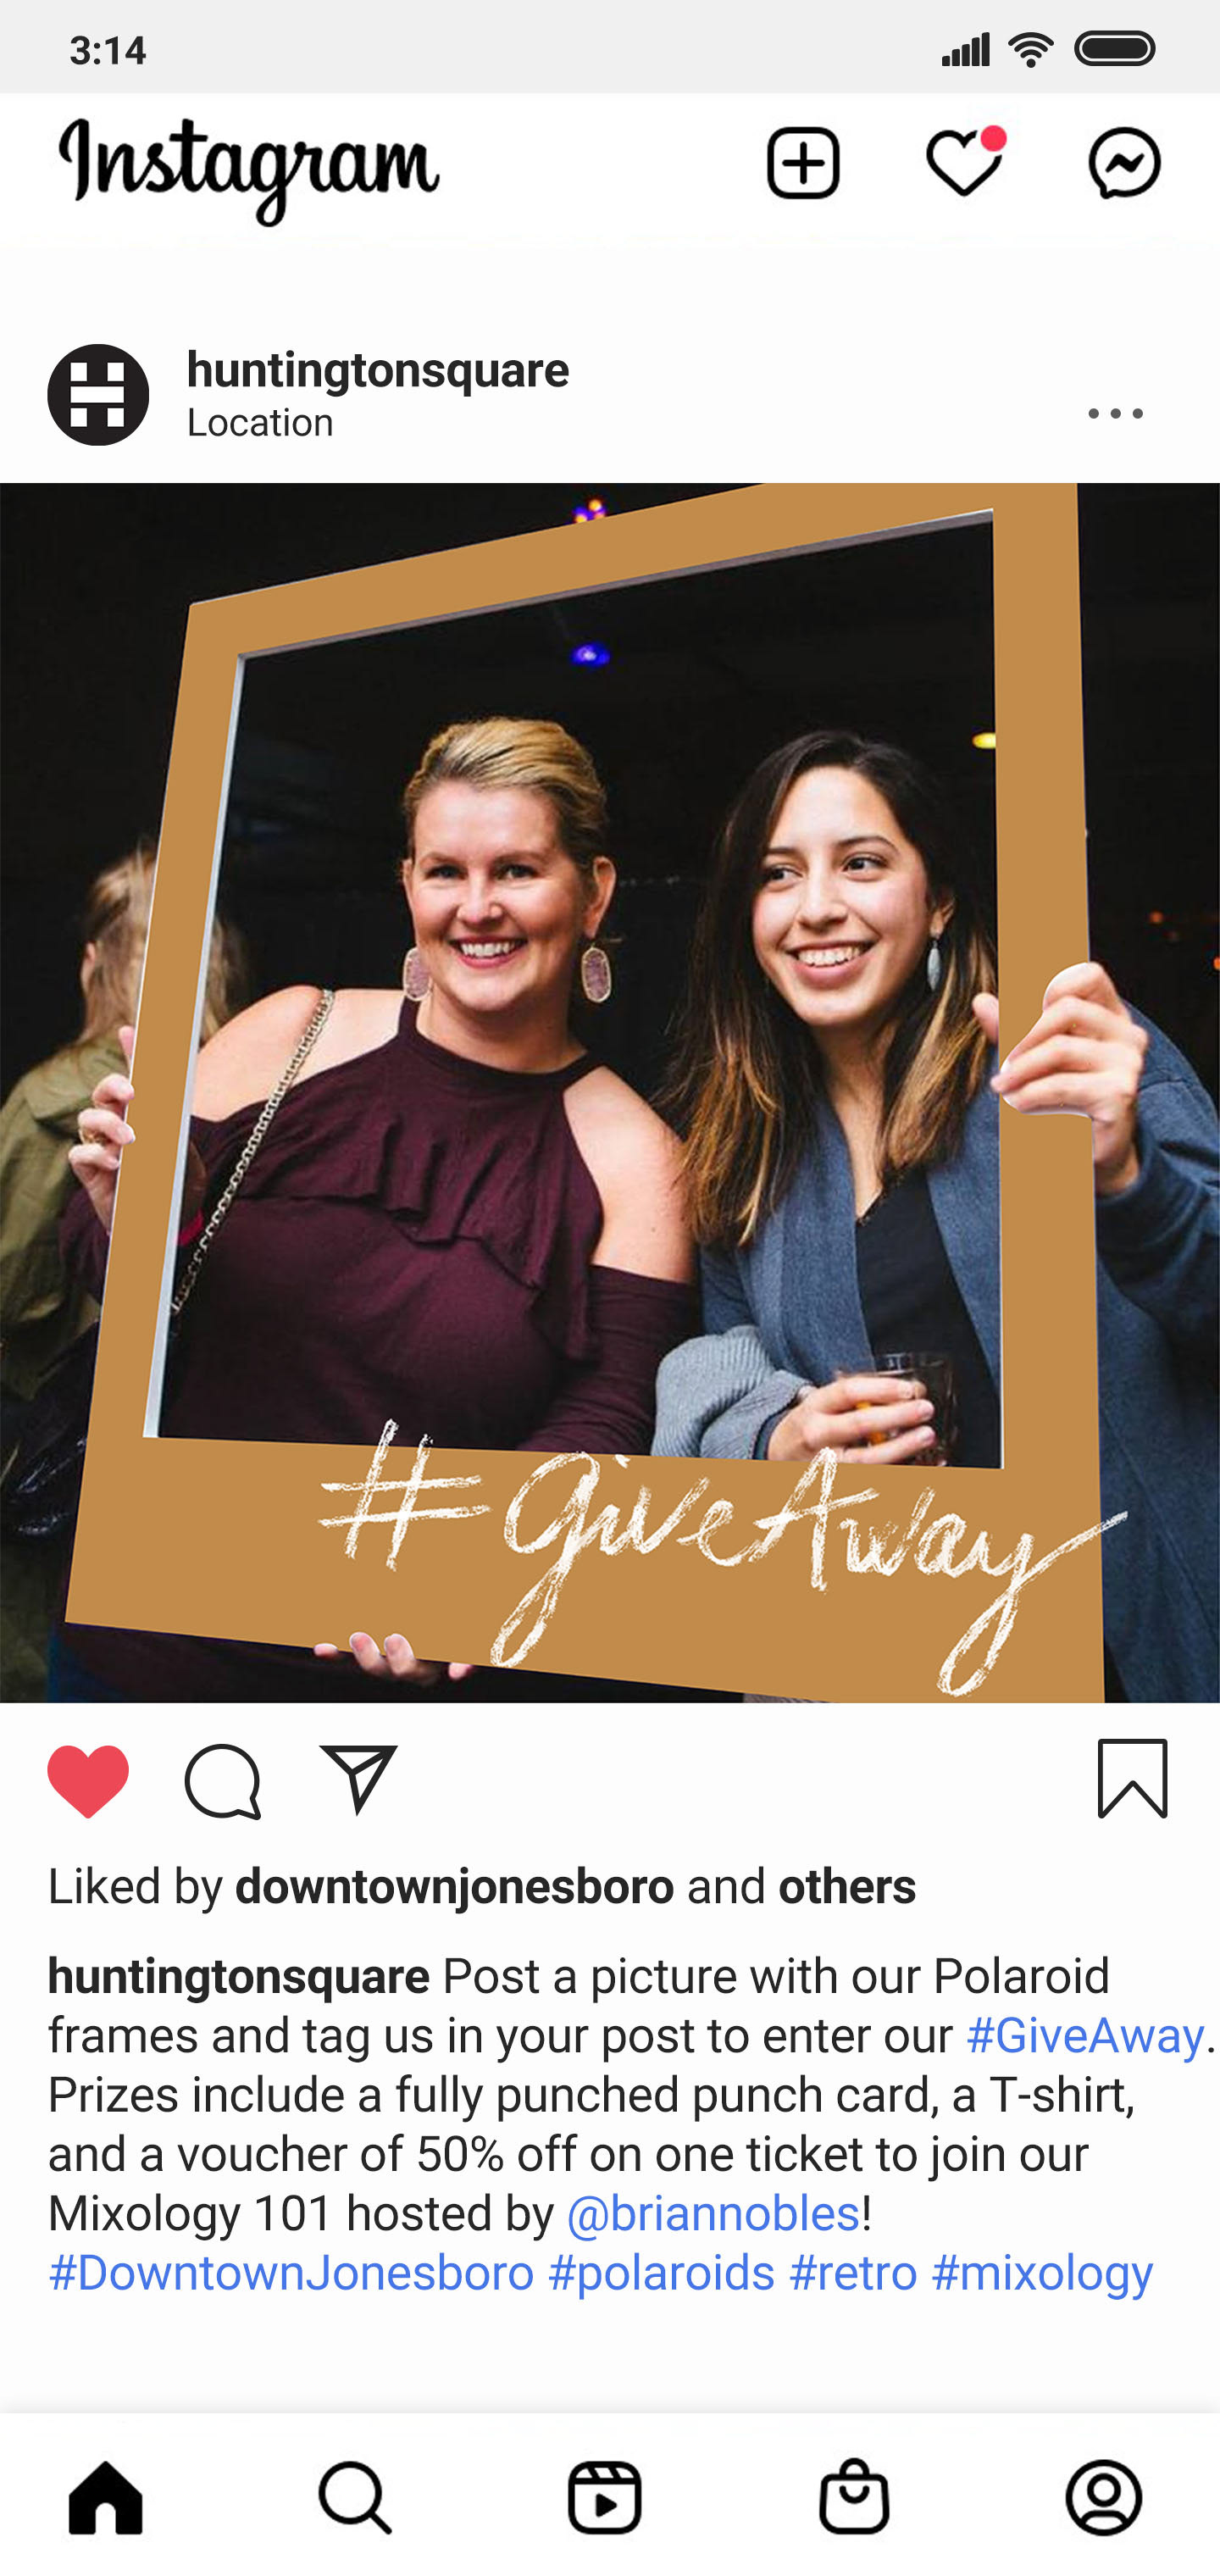Open the #DowntownJonesboro hashtag
This screenshot has height=2576, width=1220.
(291, 2272)
